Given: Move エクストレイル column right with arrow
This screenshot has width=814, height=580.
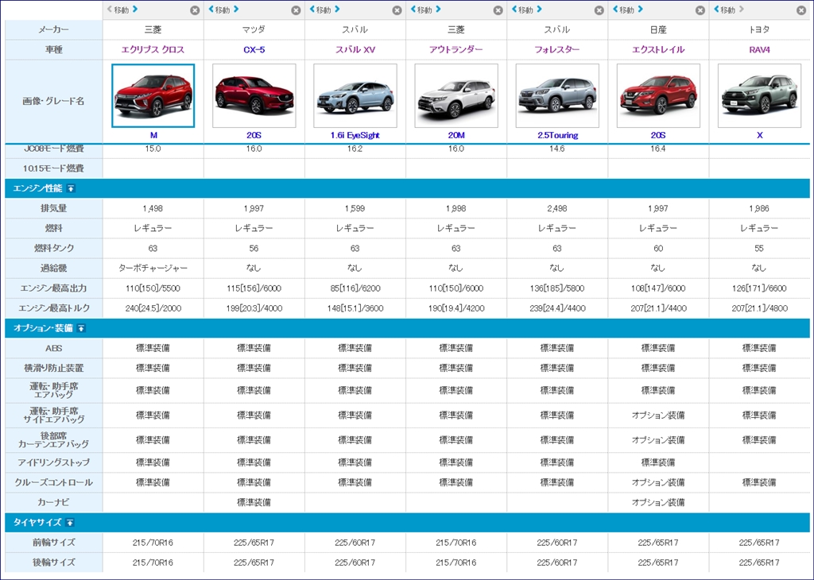Looking at the screenshot, I should pyautogui.click(x=641, y=10).
